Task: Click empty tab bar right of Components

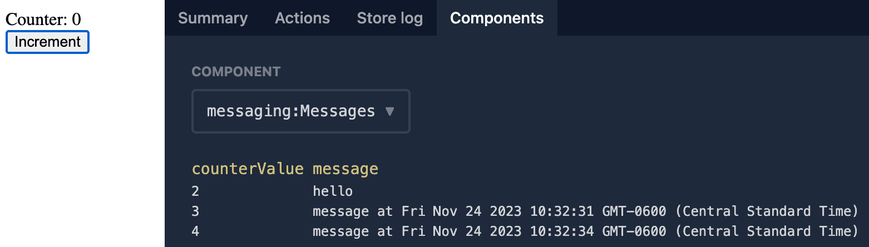Action: [x=712, y=18]
